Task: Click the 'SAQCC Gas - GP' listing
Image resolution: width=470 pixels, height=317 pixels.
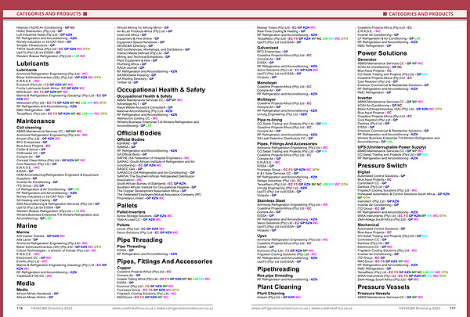Action: pos(130,169)
